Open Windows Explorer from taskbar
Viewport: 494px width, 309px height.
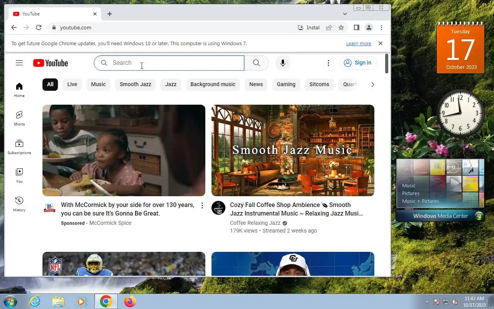pos(58,301)
